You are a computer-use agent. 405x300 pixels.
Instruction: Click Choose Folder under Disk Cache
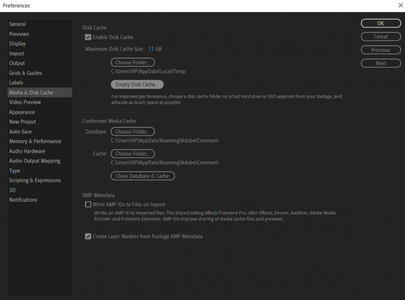point(132,62)
